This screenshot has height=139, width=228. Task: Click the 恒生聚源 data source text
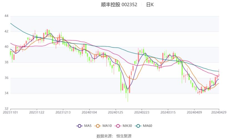124,136
